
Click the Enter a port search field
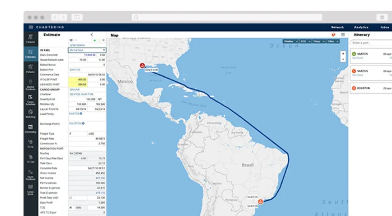click(371, 43)
